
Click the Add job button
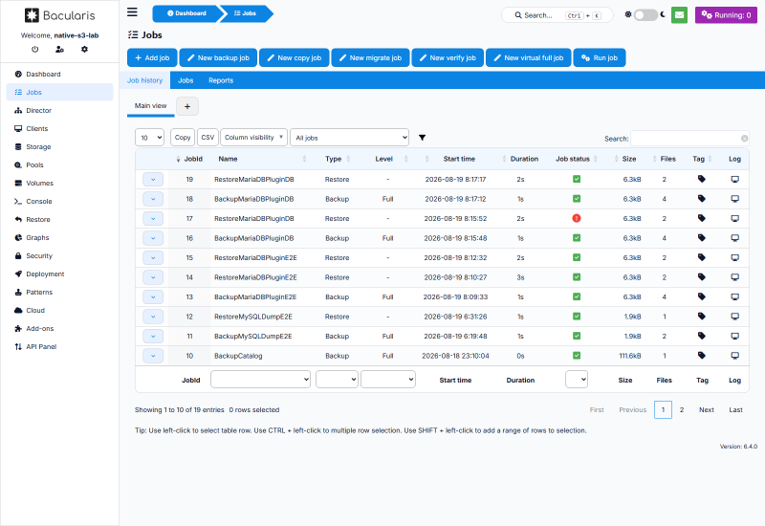(x=152, y=57)
